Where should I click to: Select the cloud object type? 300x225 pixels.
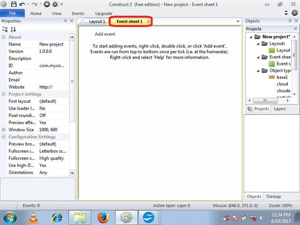click(x=282, y=84)
